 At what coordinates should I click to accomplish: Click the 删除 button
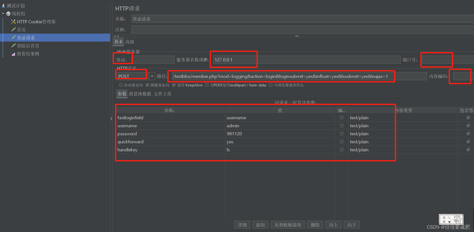[x=315, y=225]
